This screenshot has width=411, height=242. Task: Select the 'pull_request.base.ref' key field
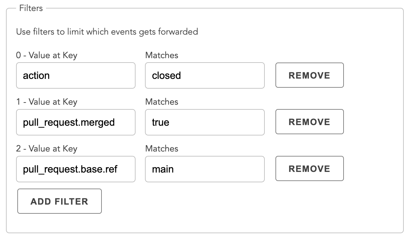76,169
